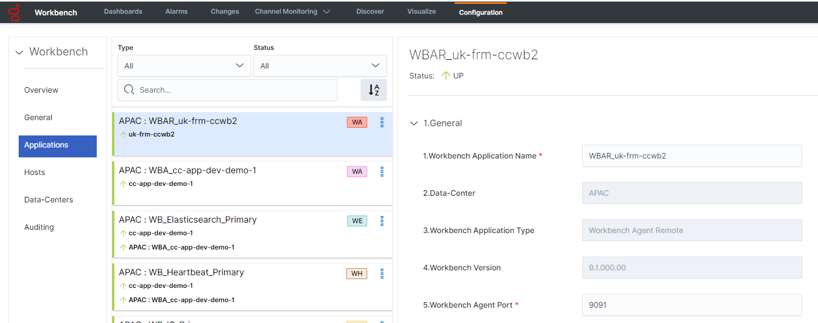818x323 pixels.
Task: Open the Type filter dropdown
Action: point(184,66)
